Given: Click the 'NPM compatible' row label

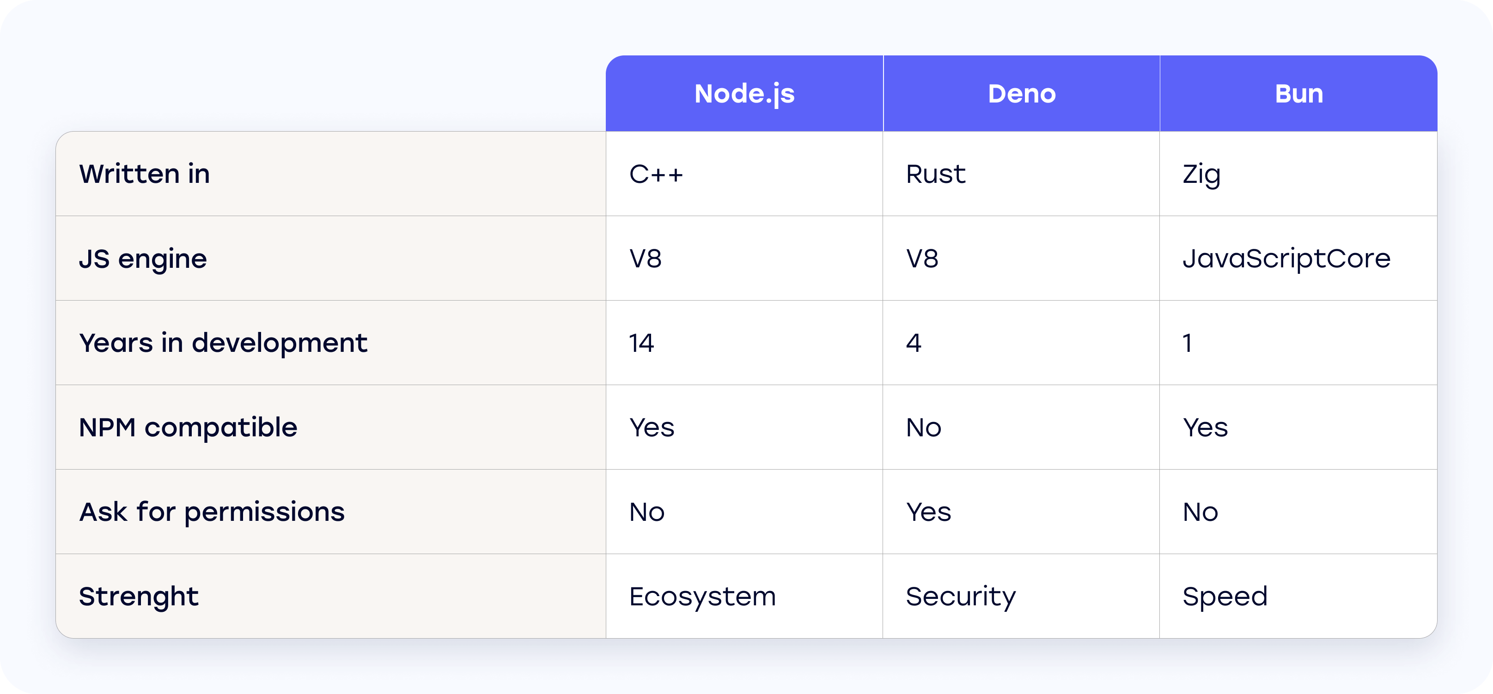Looking at the screenshot, I should (188, 427).
